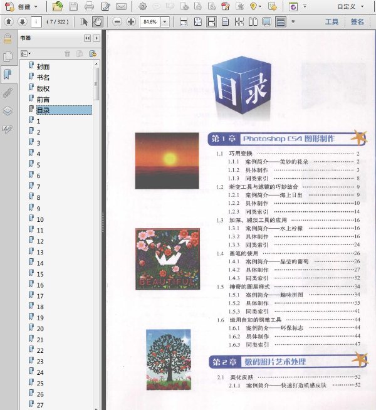This screenshot has width=376, height=410.
Task: Click the Print icon in toolbar
Action: tap(89, 6)
